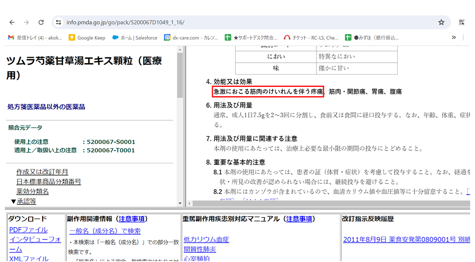
Task: Click the 7. 用法及び用量に関連する注意 heading
Action: pos(252,139)
